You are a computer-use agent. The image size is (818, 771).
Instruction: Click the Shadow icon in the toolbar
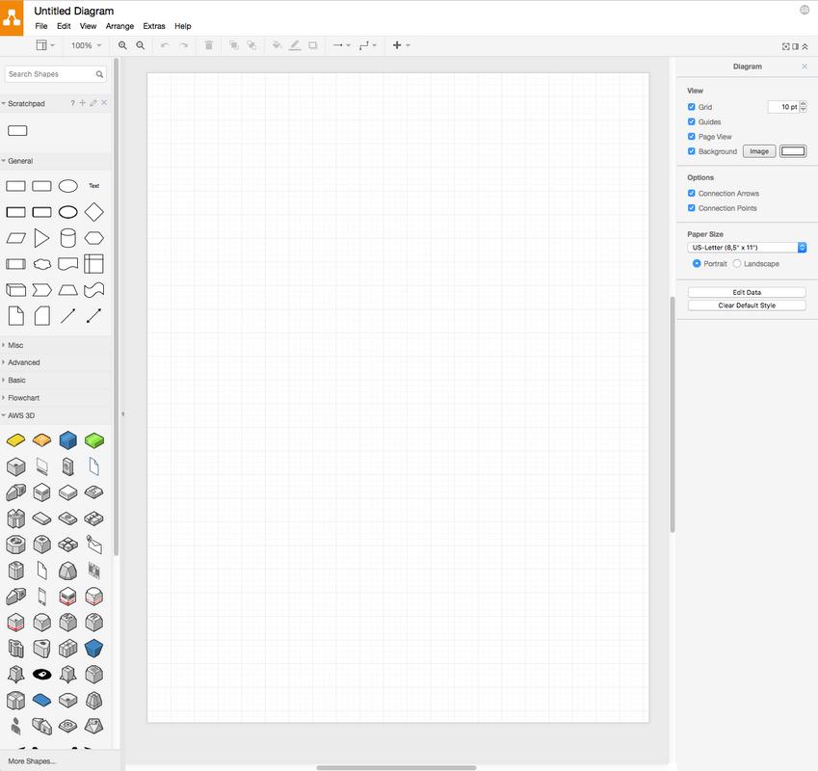point(313,44)
